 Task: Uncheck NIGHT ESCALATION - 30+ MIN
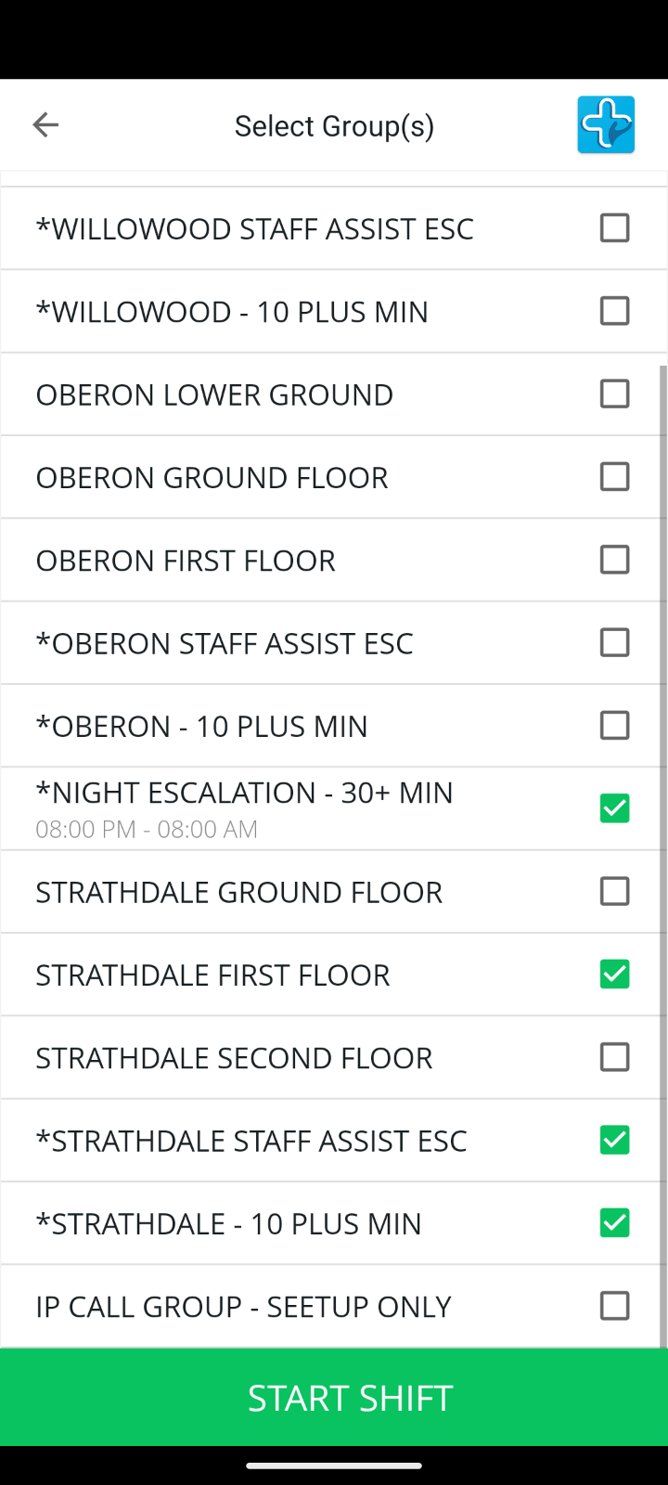(614, 808)
